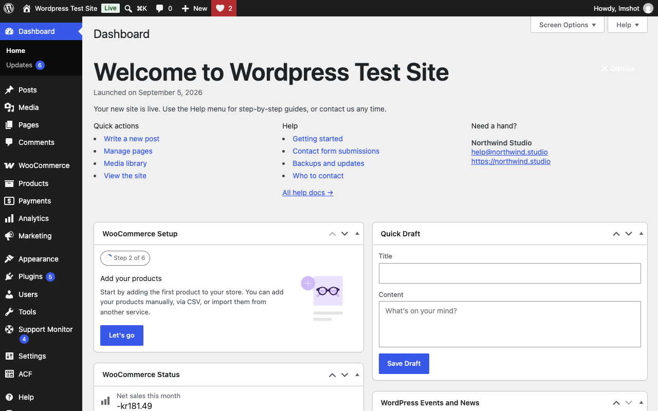Screen dimensions: 658x411
Task: Move WooCommerce Status widget up
Action: [x=332, y=375]
